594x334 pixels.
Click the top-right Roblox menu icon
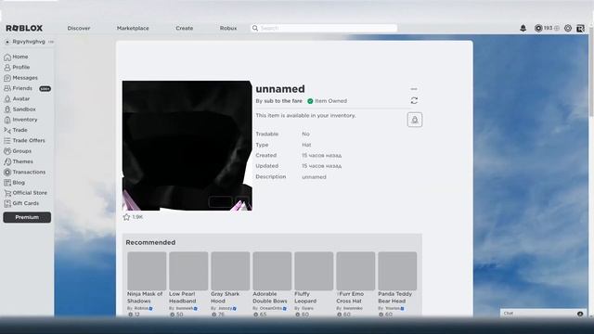coord(580,28)
